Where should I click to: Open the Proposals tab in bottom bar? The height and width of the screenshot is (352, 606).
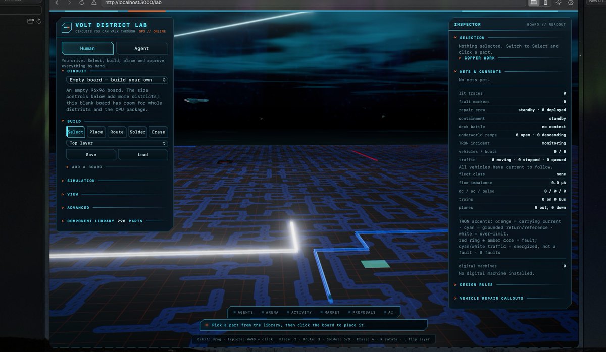coord(362,312)
